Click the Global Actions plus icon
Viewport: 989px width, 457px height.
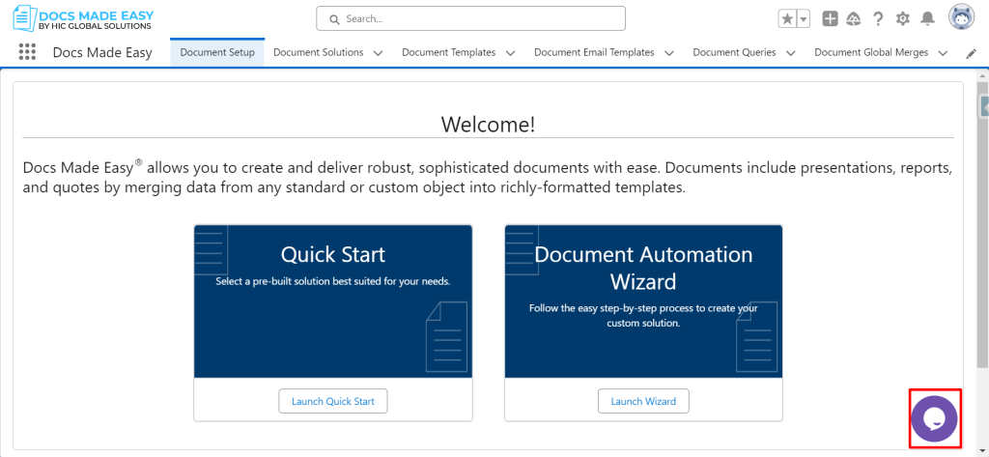pos(830,19)
